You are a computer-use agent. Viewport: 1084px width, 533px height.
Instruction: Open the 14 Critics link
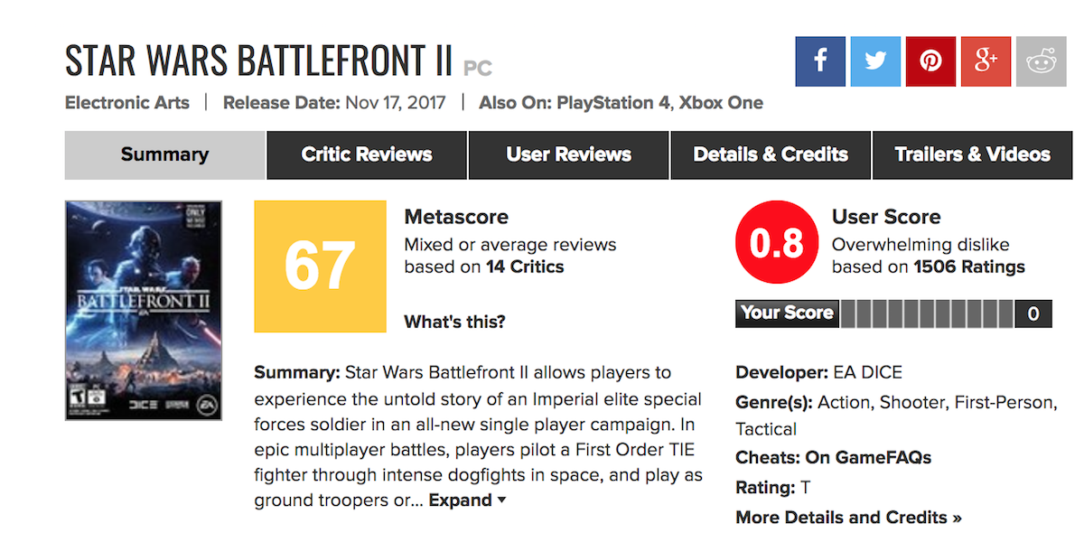[524, 266]
